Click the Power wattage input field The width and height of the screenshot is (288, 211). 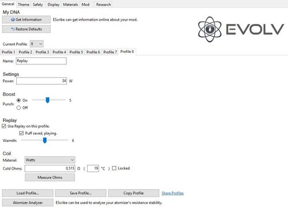tap(42, 81)
